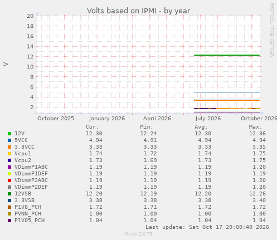Click the 3.3VSB navy legend swatch
This screenshot has height=240, width=277.
tap(9, 200)
